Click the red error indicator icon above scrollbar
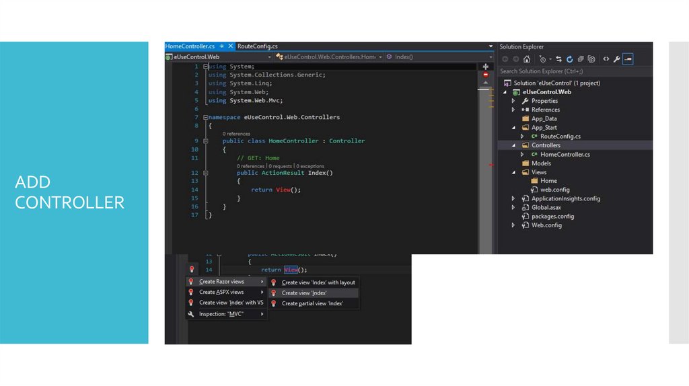 [486, 75]
